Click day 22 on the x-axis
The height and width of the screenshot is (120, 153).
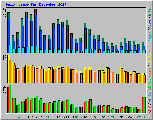tap(103, 117)
